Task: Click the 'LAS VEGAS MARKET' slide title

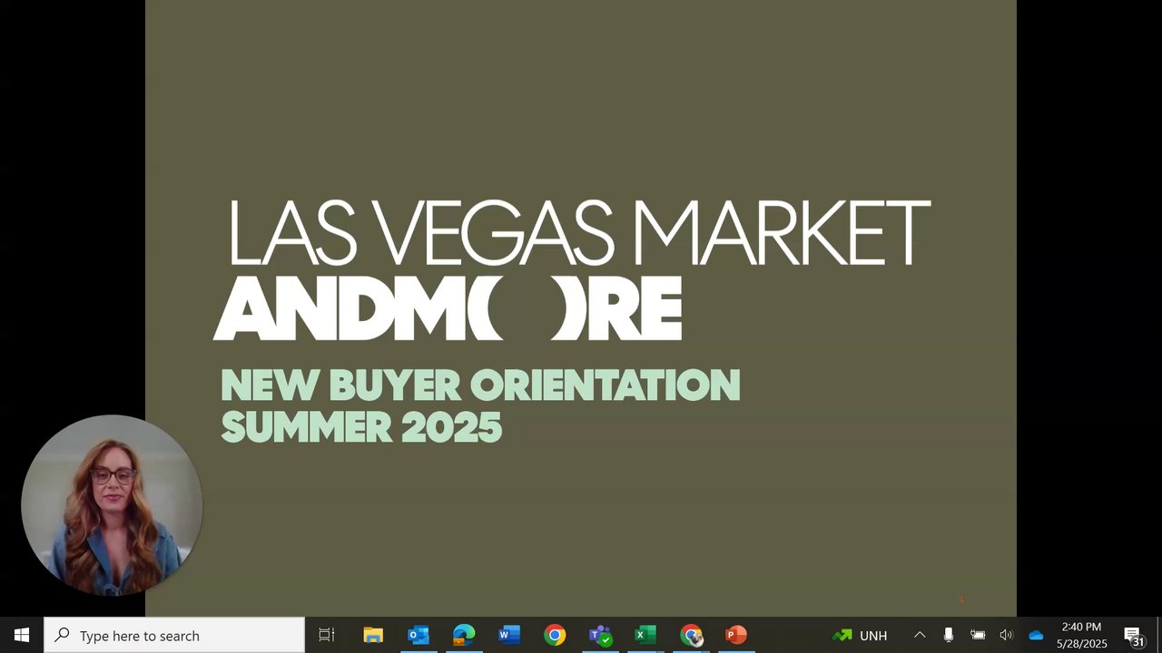Action: click(578, 233)
